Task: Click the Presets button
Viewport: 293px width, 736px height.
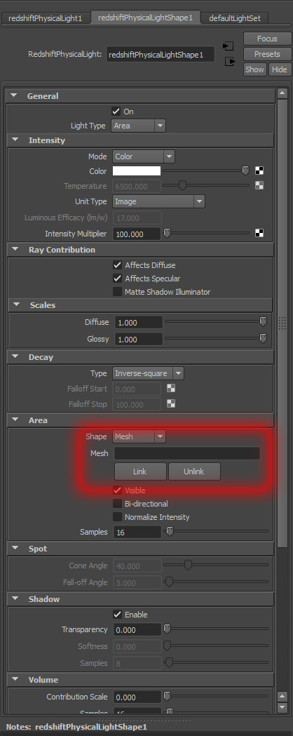Action: click(267, 54)
